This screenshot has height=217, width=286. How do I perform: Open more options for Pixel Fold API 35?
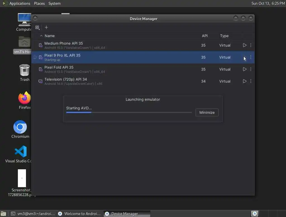pyautogui.click(x=251, y=69)
